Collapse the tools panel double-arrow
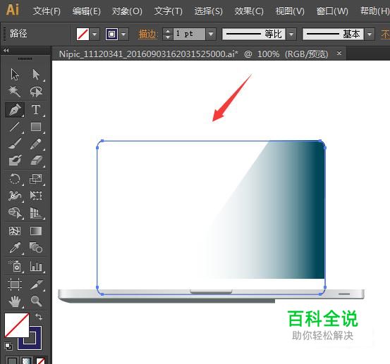The width and height of the screenshot is (390, 364). 6,51
